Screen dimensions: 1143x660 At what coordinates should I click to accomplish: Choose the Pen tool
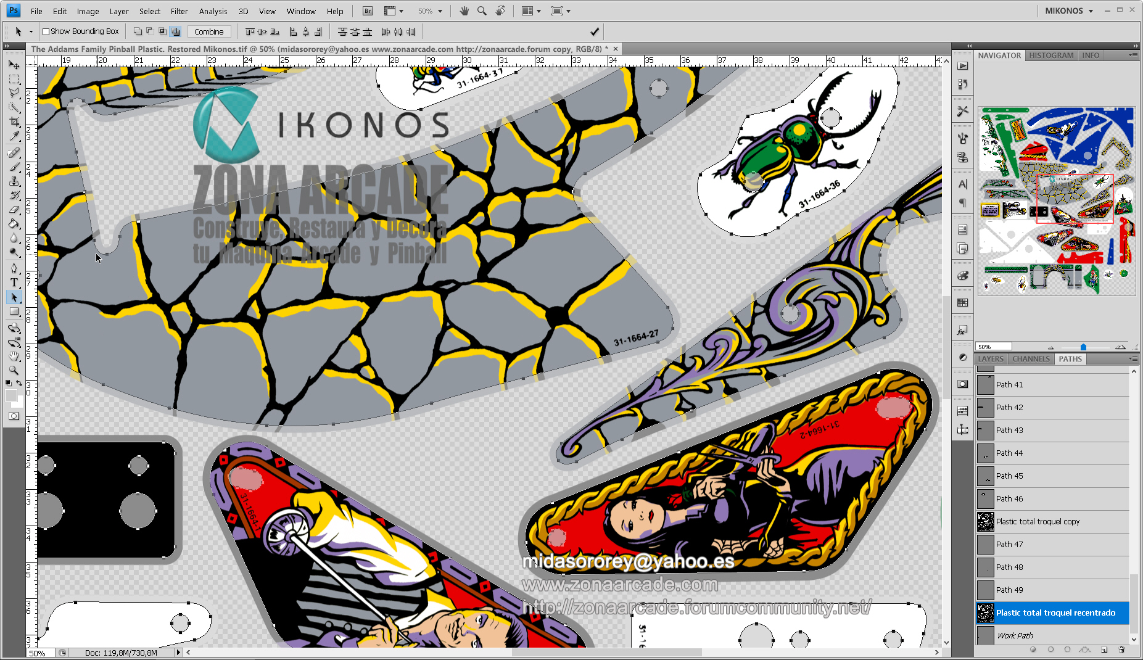click(14, 268)
